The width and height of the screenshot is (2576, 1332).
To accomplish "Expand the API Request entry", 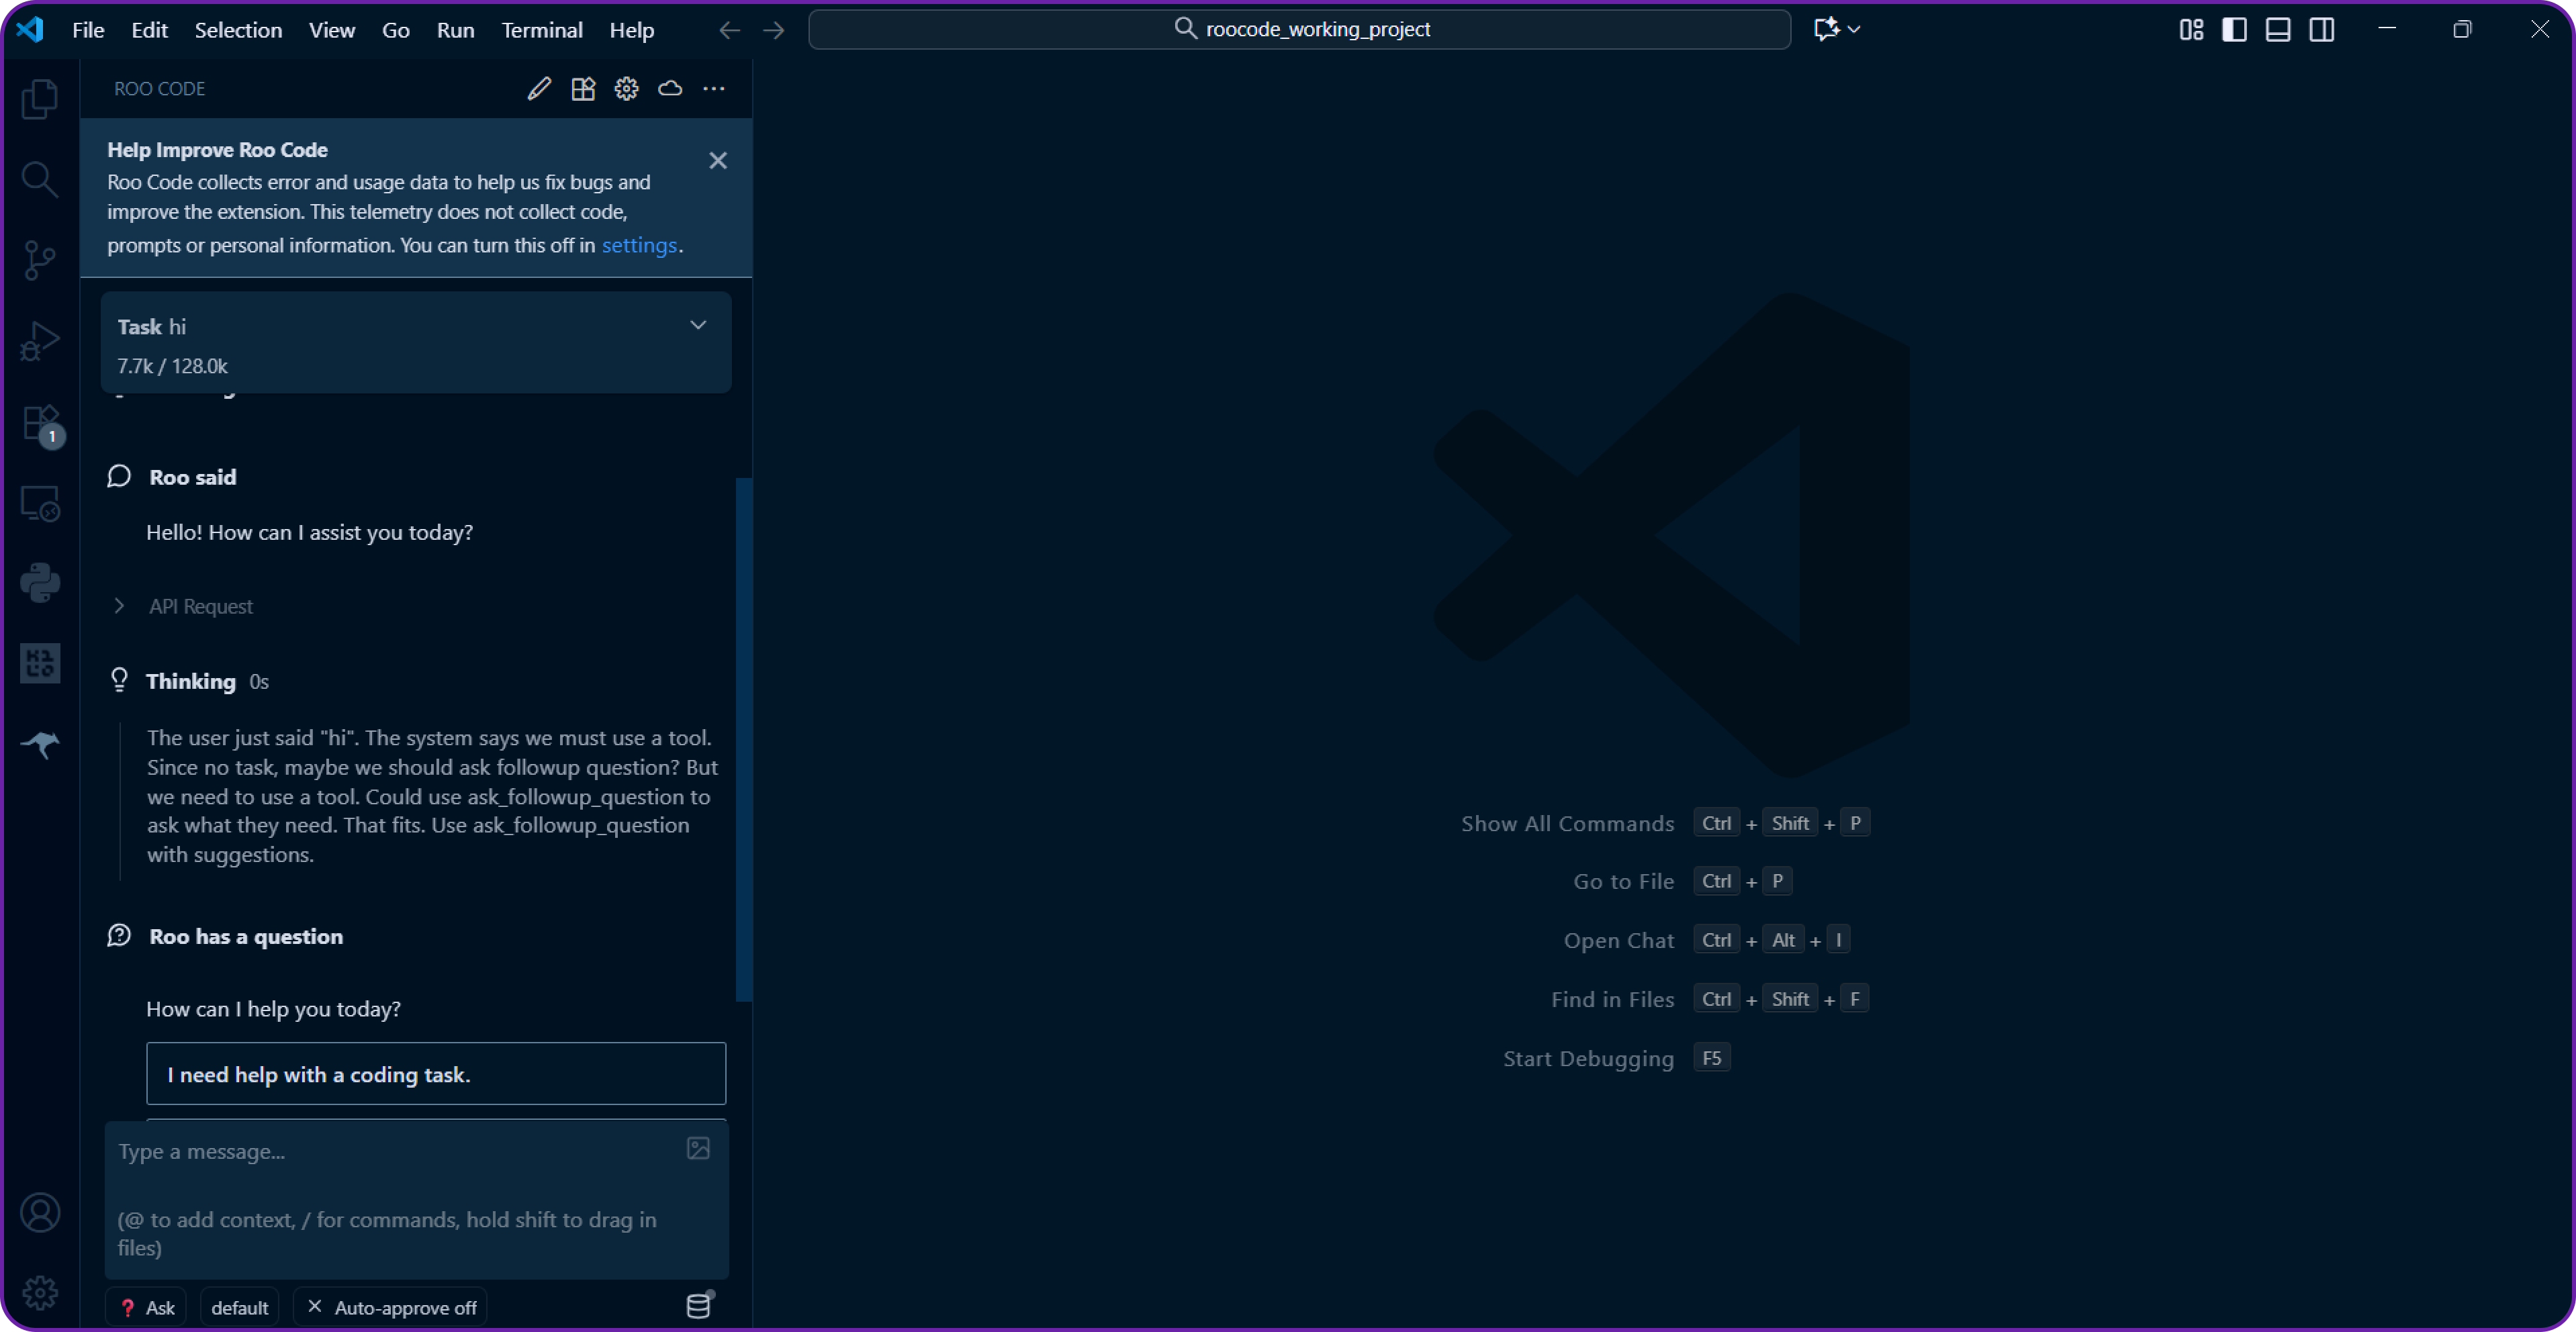I will 119,606.
